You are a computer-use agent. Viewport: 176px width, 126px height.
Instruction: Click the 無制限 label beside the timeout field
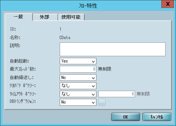143,94
